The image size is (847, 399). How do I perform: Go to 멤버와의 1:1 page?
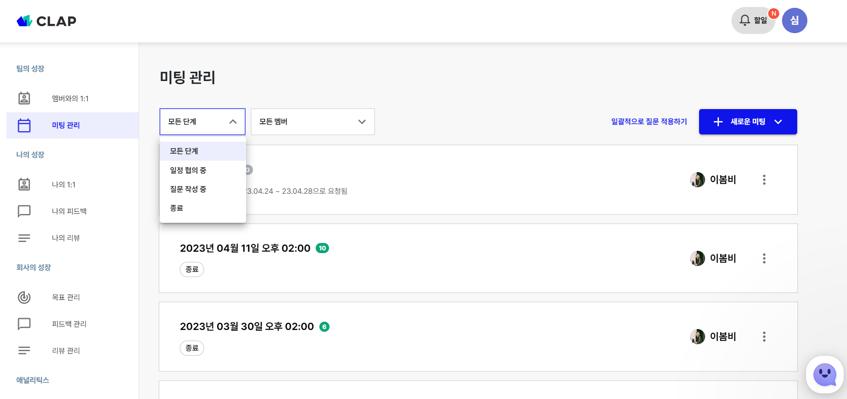[x=70, y=98]
